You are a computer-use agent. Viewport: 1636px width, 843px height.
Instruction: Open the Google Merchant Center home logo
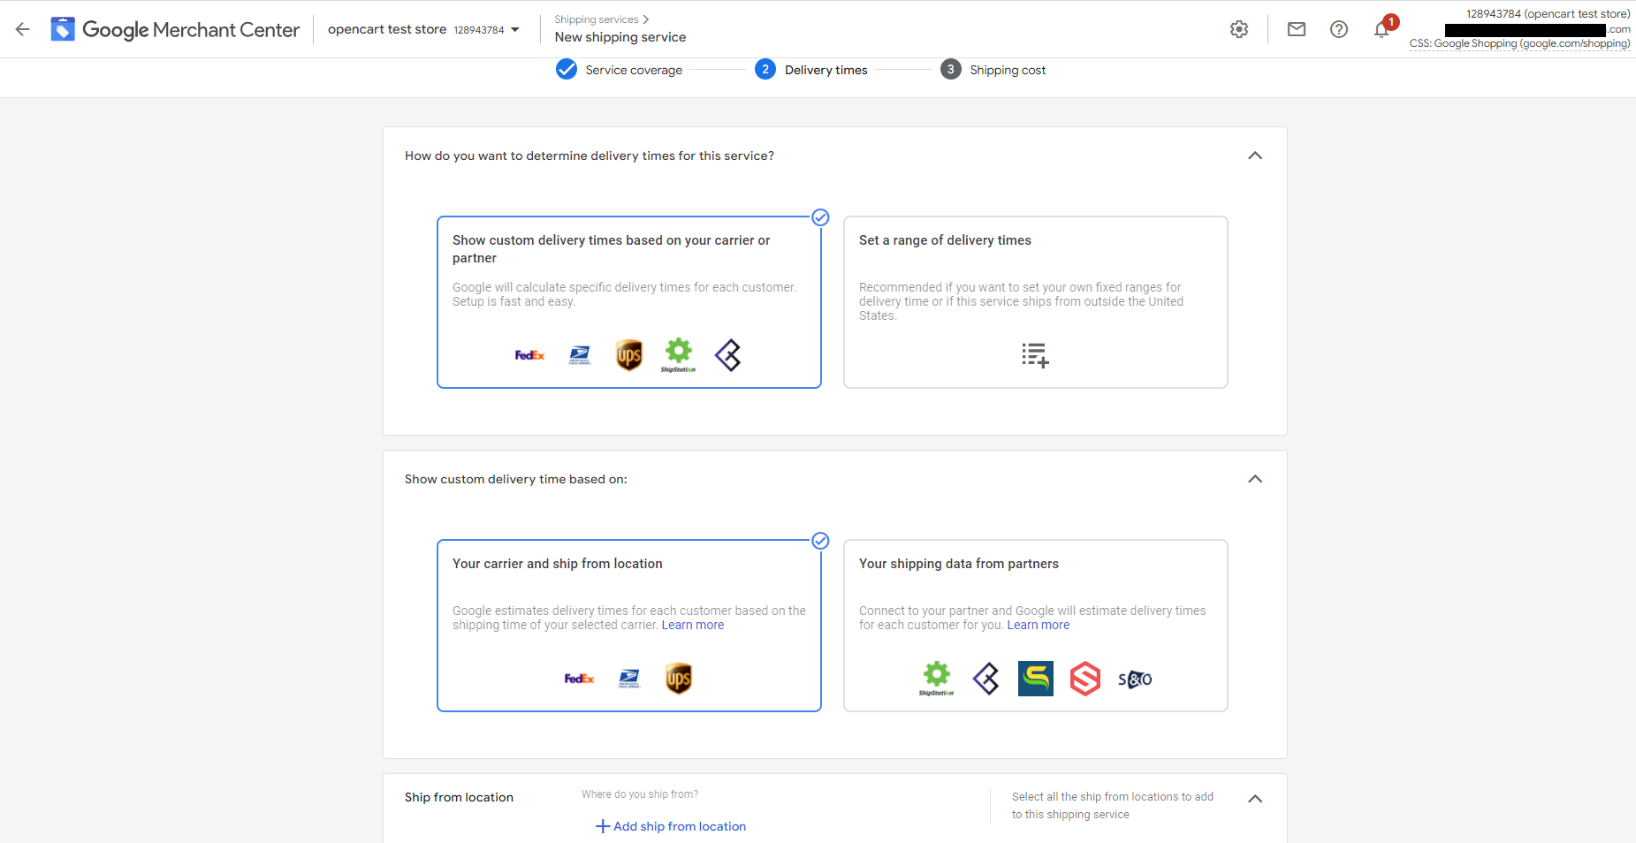click(x=175, y=29)
